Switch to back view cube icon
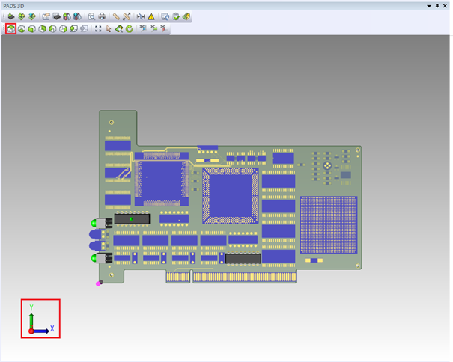The image size is (453, 362). (x=43, y=29)
